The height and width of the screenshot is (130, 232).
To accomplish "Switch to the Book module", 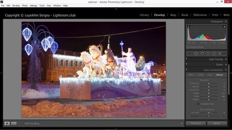I will point(185,15).
